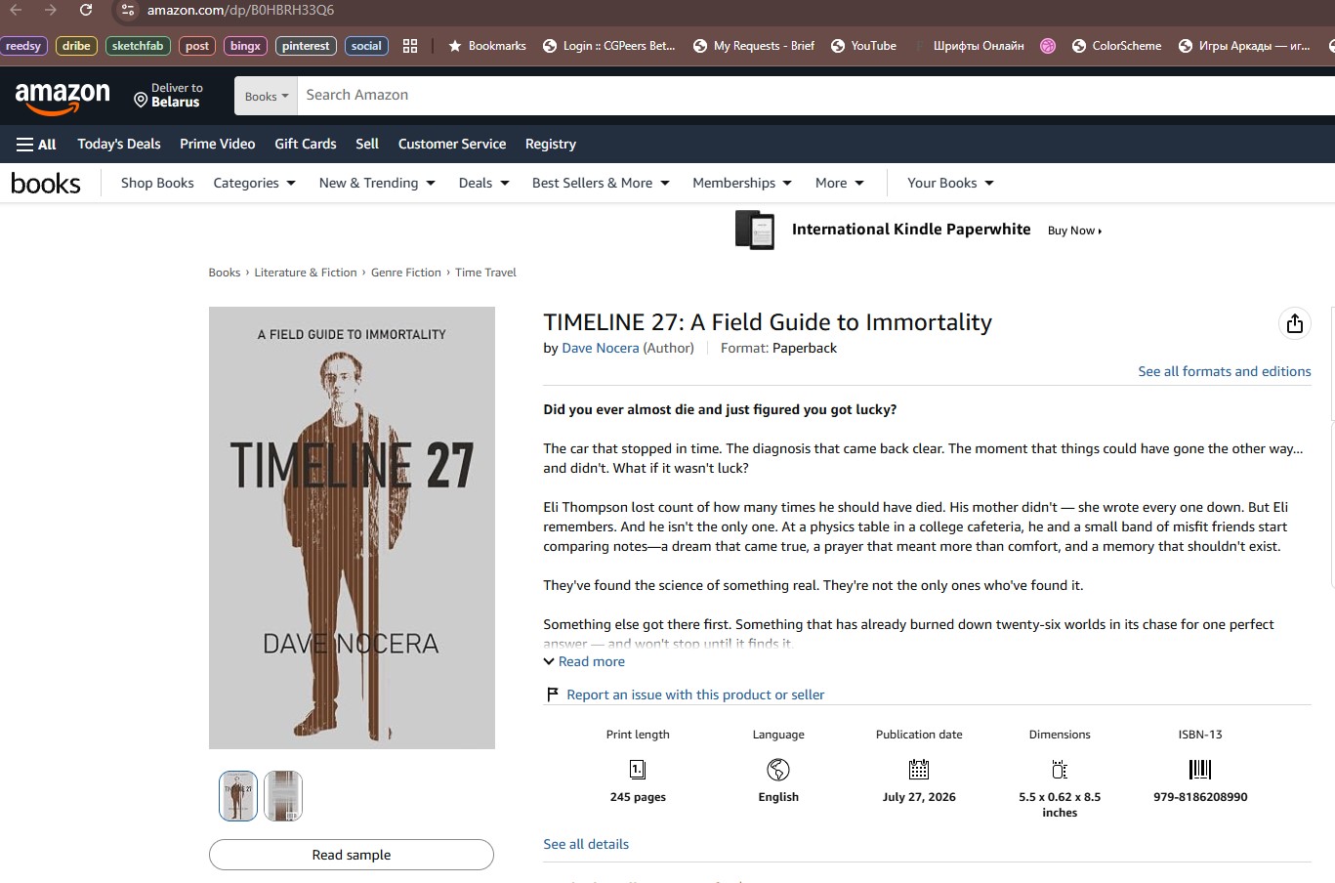This screenshot has width=1335, height=883.
Task: Click the ISBN-13 barcode icon
Action: click(x=1200, y=770)
